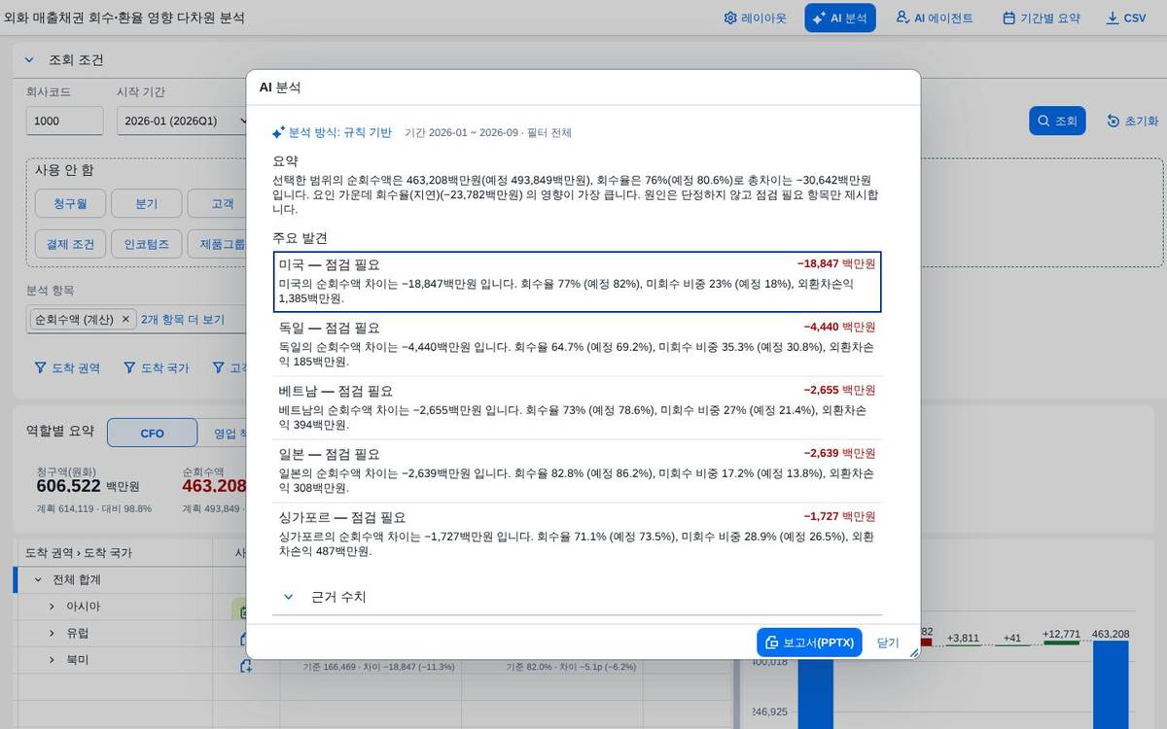Click the 청구액 606,522 KPI value
Screen dimensions: 1167x729
tap(69, 486)
